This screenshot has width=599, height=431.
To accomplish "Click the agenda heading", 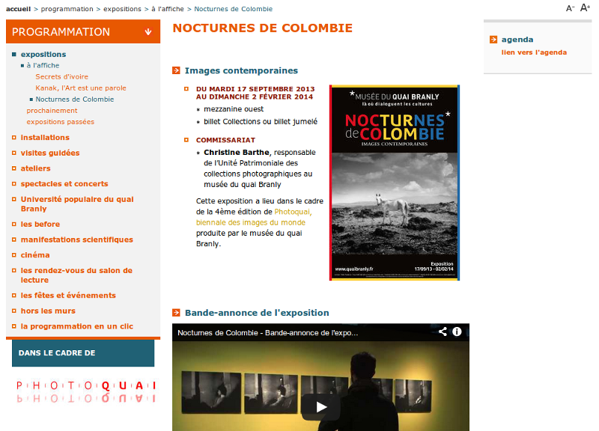I will click(x=517, y=40).
